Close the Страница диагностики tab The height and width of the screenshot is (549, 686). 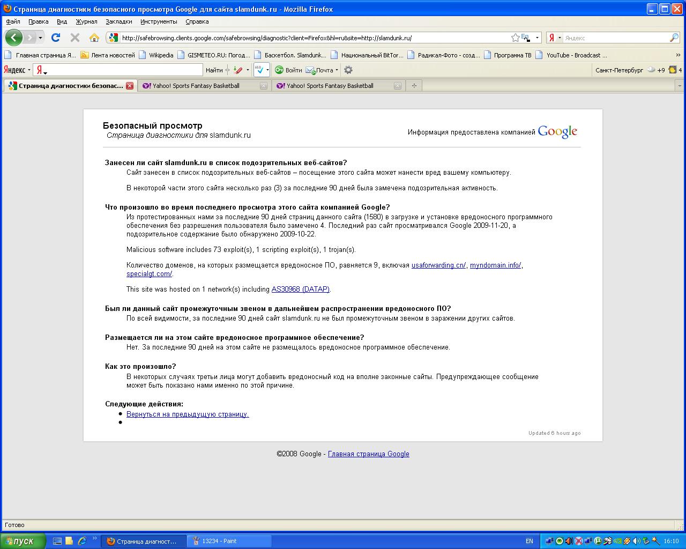(130, 86)
